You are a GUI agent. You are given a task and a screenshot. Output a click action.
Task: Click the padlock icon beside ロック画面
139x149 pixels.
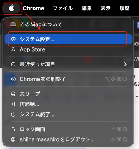click(13, 129)
